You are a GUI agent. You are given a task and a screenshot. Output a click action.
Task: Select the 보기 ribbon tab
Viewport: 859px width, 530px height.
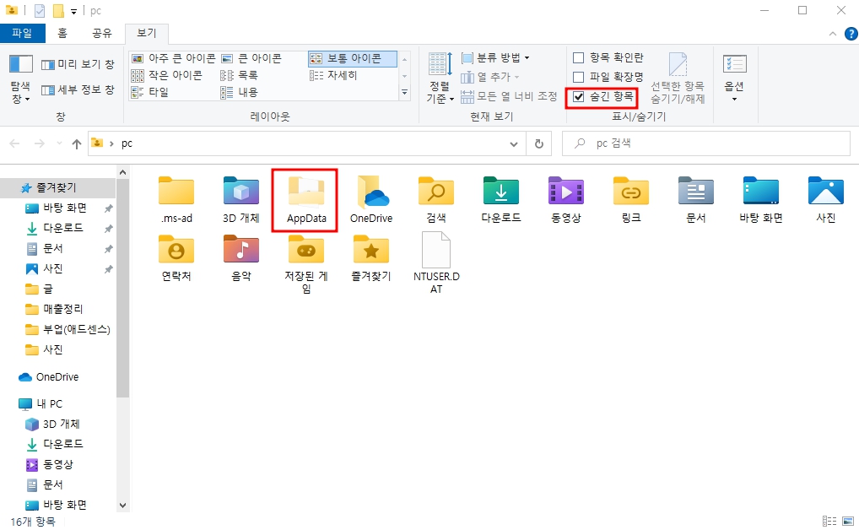(x=146, y=34)
